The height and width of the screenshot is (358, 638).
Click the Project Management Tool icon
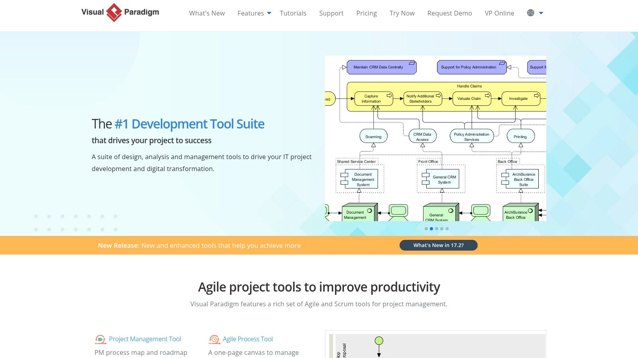point(100,339)
